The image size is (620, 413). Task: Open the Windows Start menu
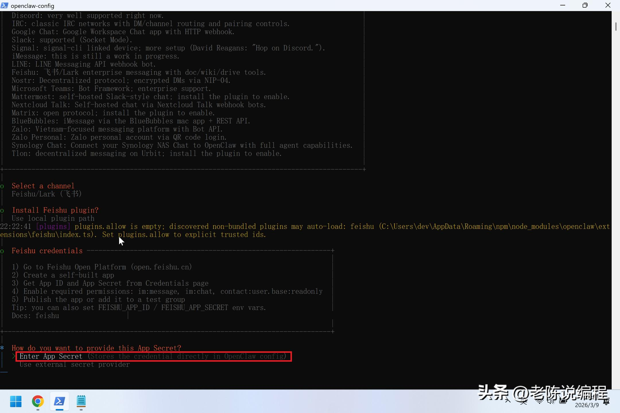pyautogui.click(x=16, y=401)
